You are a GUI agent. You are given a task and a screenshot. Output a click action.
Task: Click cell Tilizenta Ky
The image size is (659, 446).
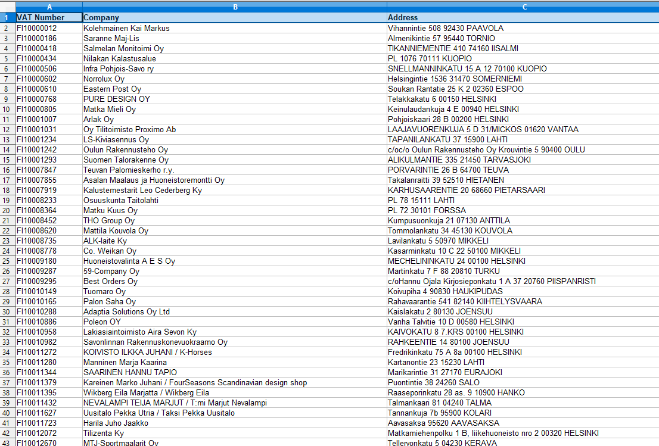coord(235,433)
